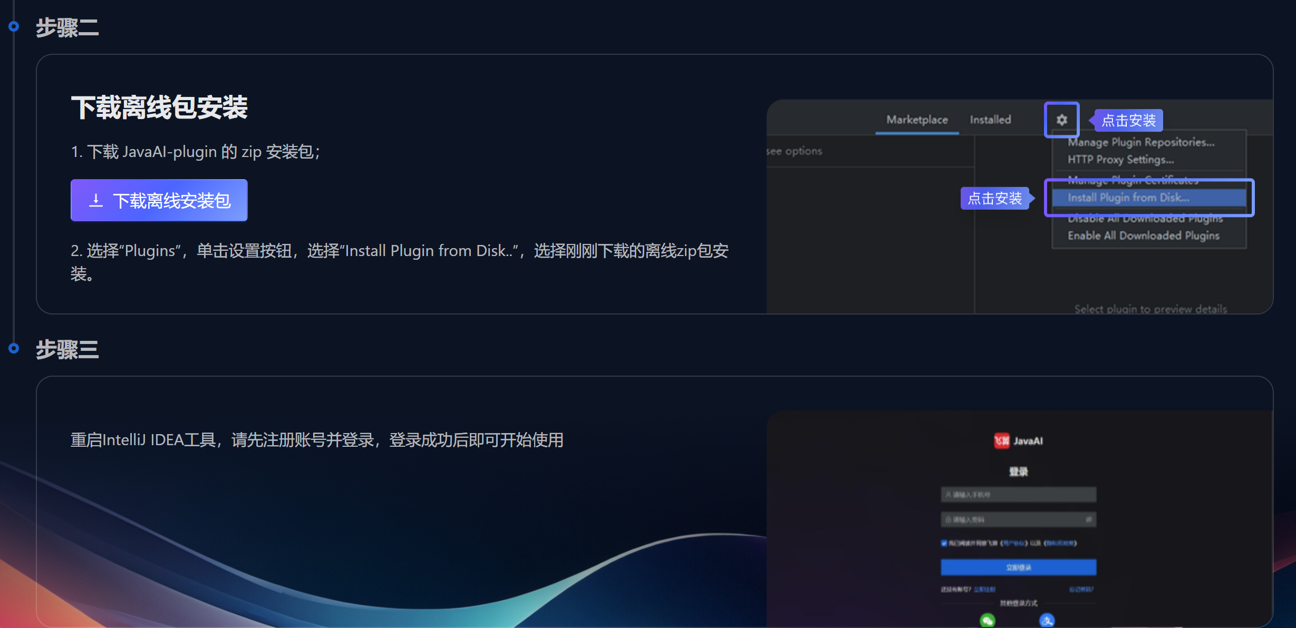
Task: Click the 立即注册 register link
Action: [984, 589]
